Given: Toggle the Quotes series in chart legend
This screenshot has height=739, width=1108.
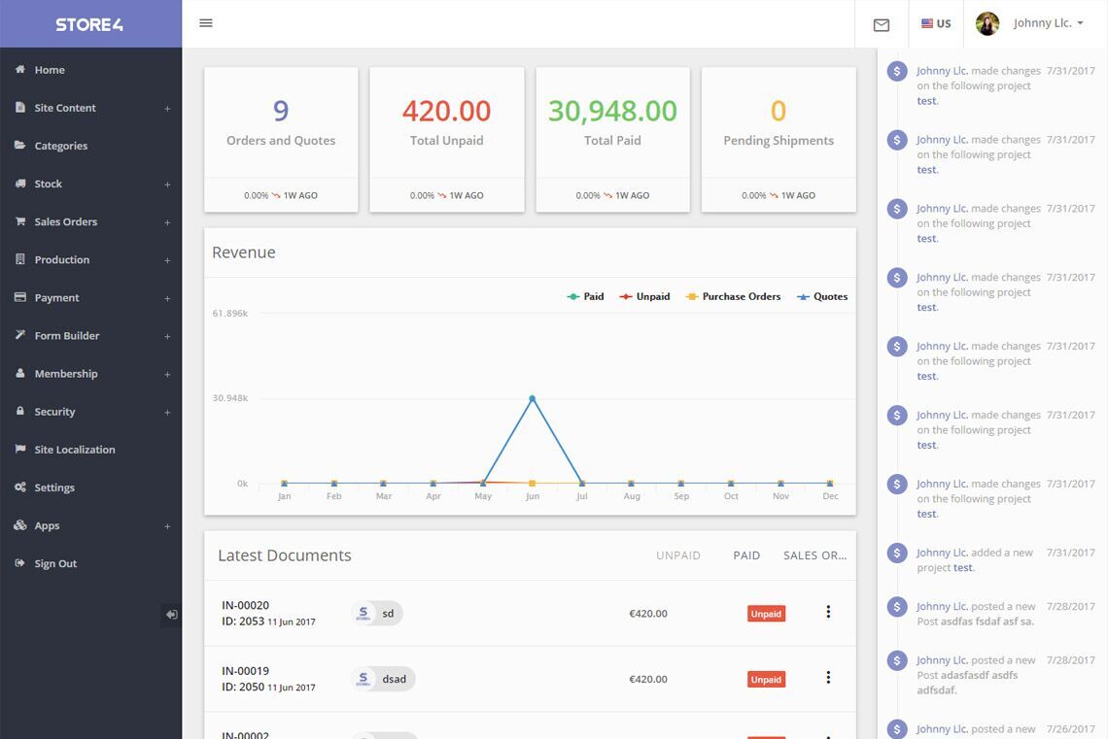Looking at the screenshot, I should click(x=822, y=297).
